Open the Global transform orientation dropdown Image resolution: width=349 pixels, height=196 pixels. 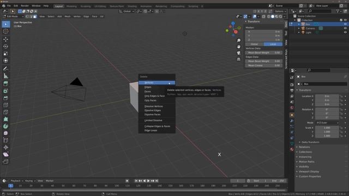127,11
